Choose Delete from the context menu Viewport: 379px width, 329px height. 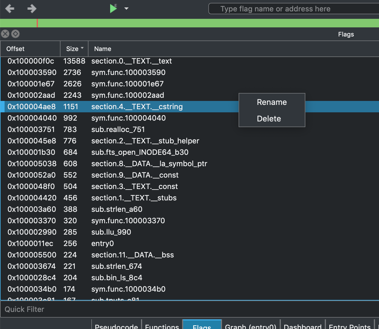pyautogui.click(x=269, y=119)
